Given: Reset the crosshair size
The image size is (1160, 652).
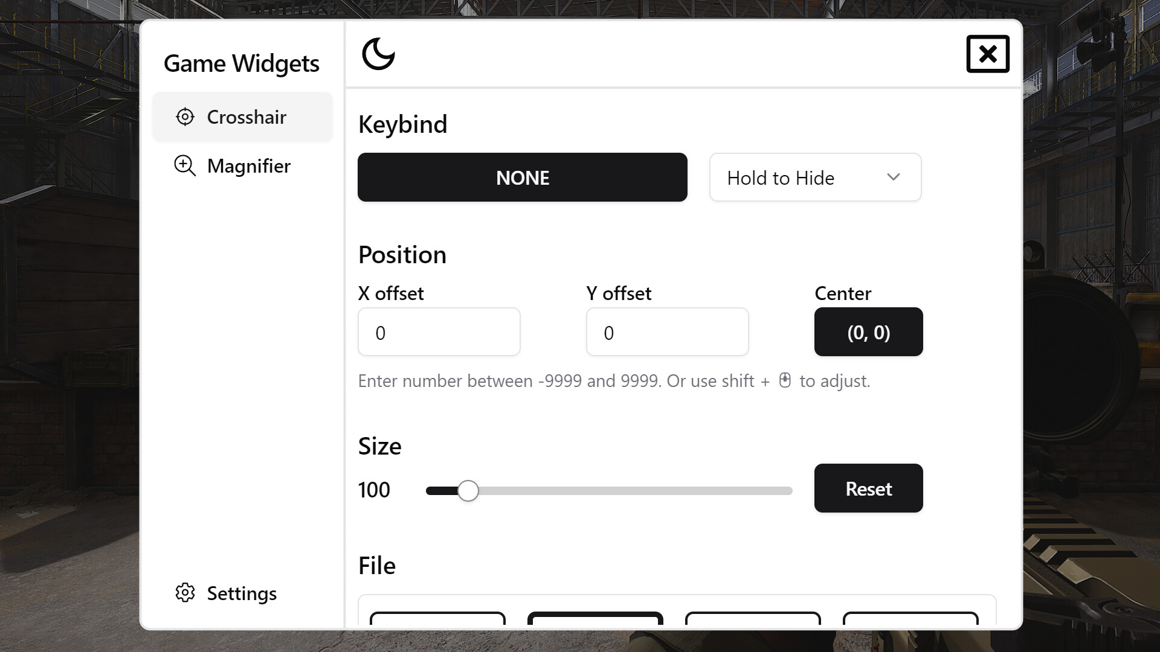Looking at the screenshot, I should coord(868,488).
